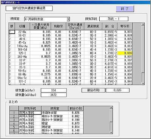The width and height of the screenshot is (151, 139).
Task: Click the 群 column header
Action: (12, 26)
